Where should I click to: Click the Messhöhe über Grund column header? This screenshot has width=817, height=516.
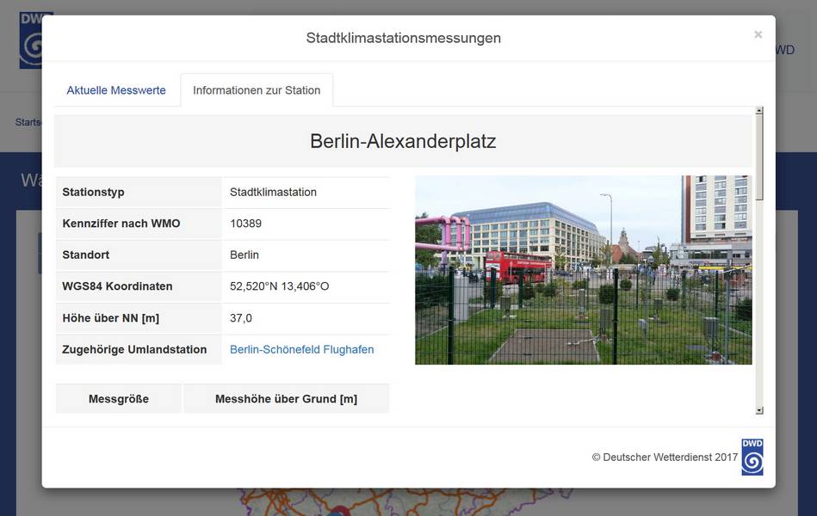286,399
